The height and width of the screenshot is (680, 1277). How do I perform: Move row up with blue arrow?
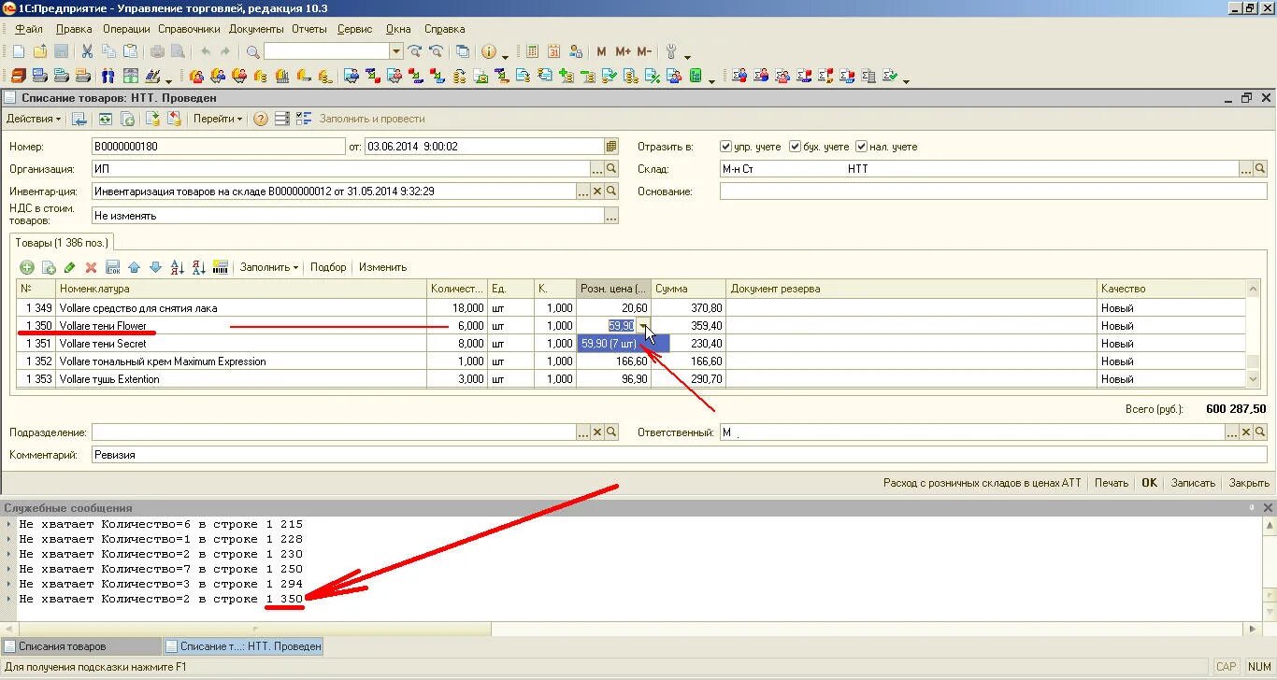[x=134, y=267]
